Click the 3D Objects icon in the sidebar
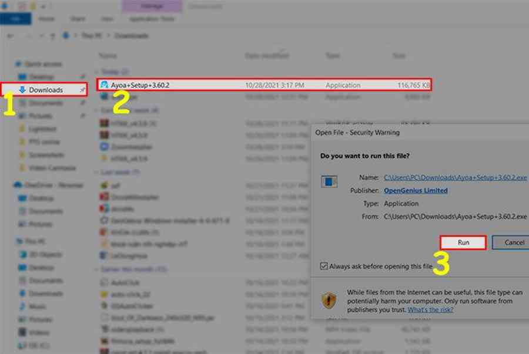 pyautogui.click(x=22, y=254)
